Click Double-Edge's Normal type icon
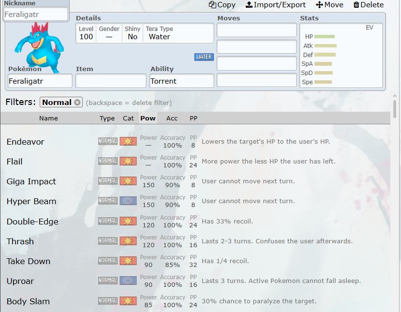The image size is (401, 312). tap(108, 221)
